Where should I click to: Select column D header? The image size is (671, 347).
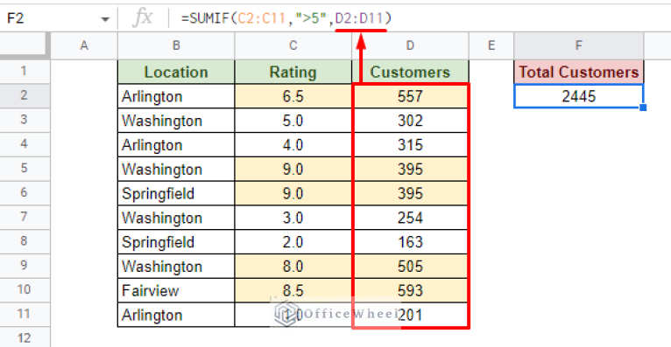point(410,45)
